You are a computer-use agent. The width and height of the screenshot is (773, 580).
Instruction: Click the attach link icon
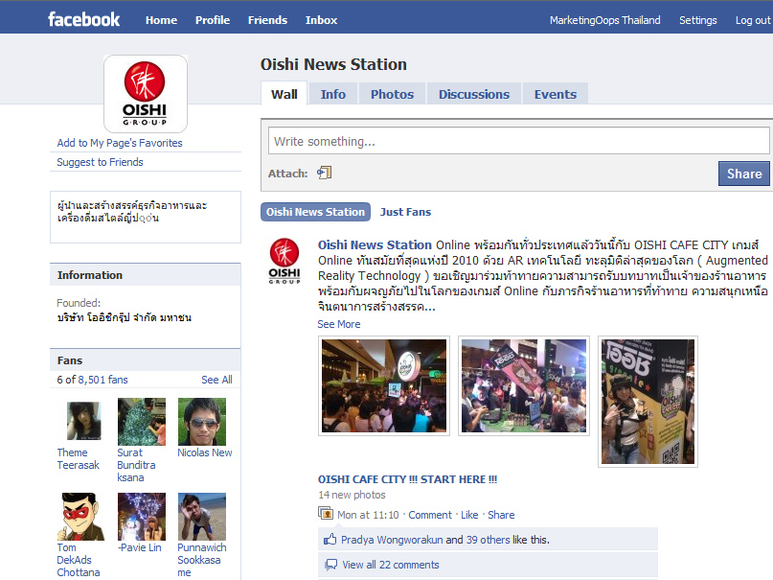click(x=325, y=173)
